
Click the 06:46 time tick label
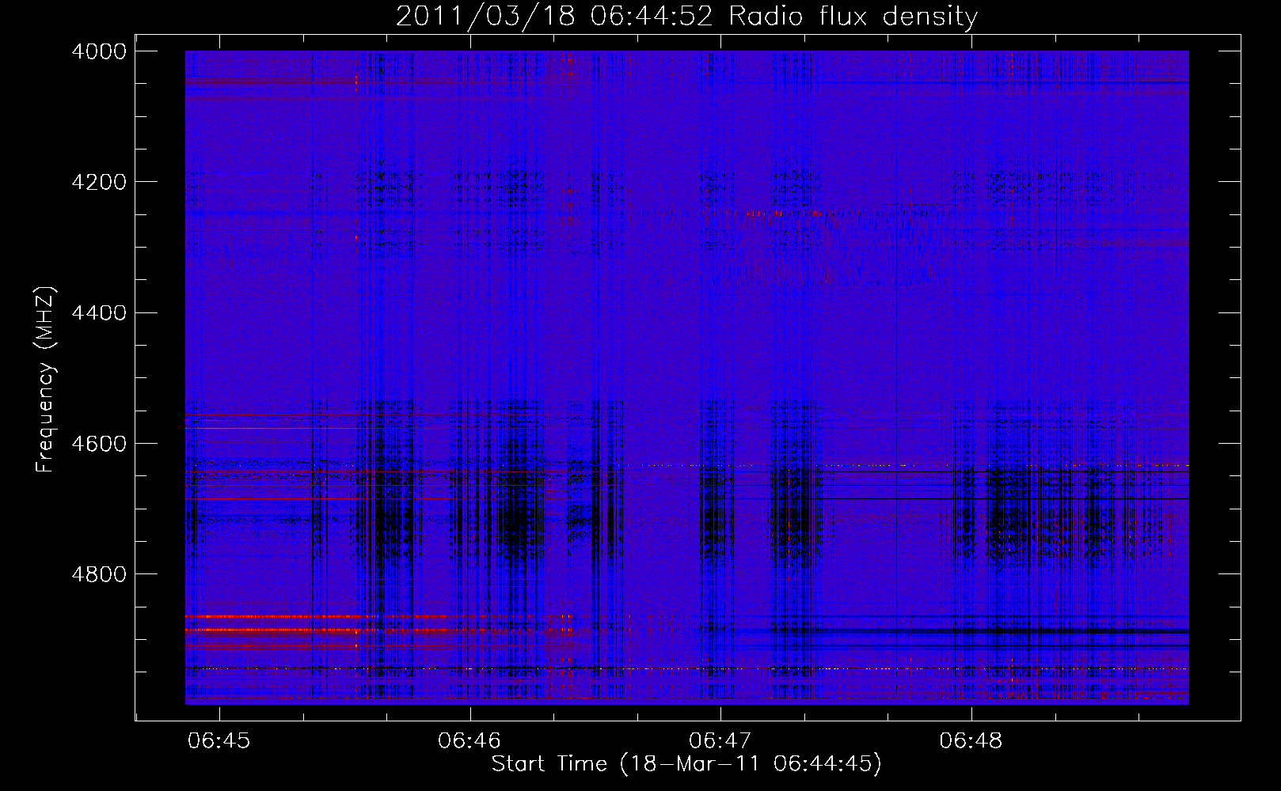[469, 741]
